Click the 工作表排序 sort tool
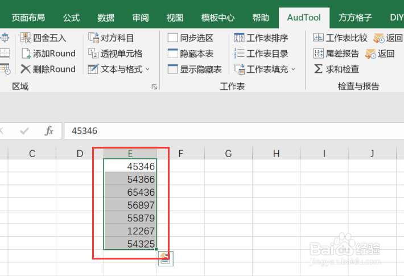Screen dimensions: 404x276 (x=261, y=38)
